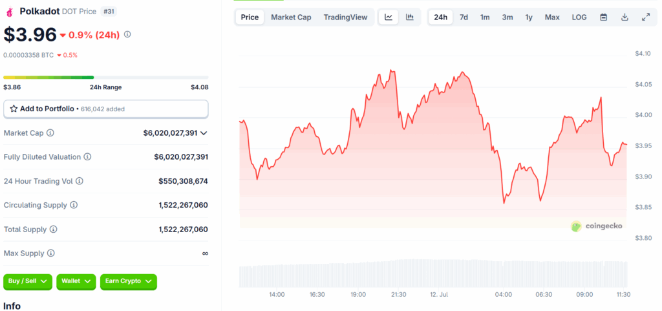Open Total Supply info icon
Image resolution: width=662 pixels, height=311 pixels.
(53, 230)
